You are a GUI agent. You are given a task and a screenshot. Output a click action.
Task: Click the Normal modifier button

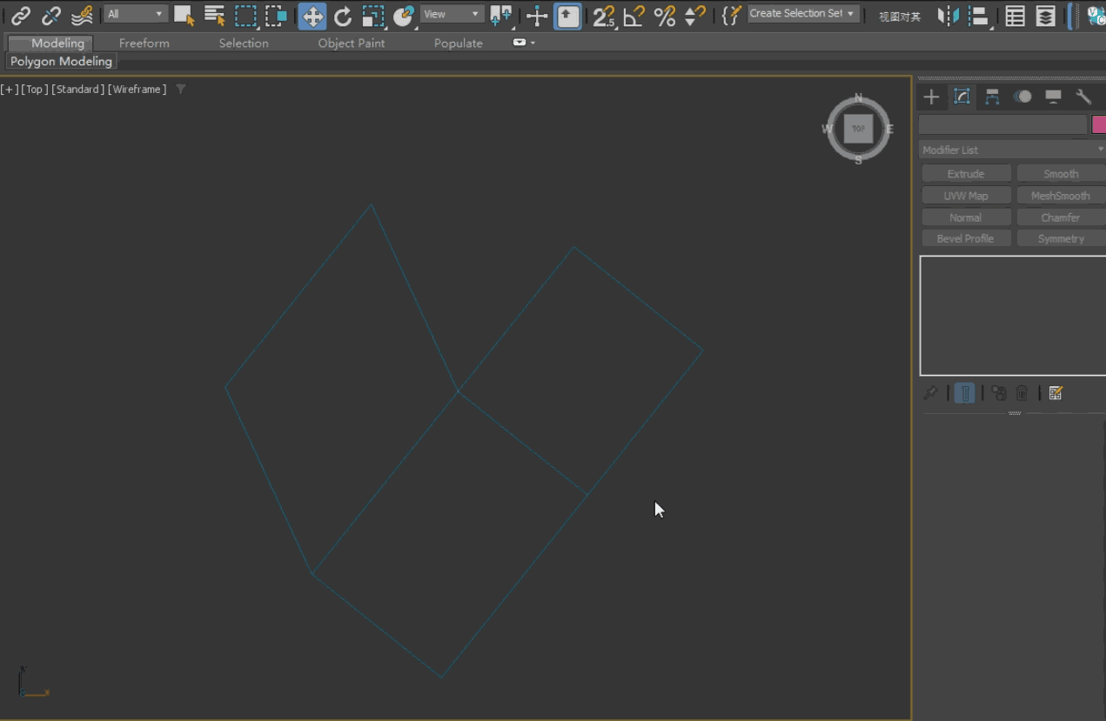coord(966,217)
